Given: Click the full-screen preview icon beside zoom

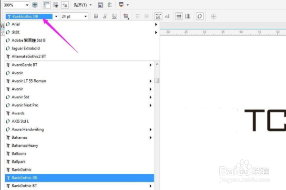Looking at the screenshot, I should click(35, 5).
